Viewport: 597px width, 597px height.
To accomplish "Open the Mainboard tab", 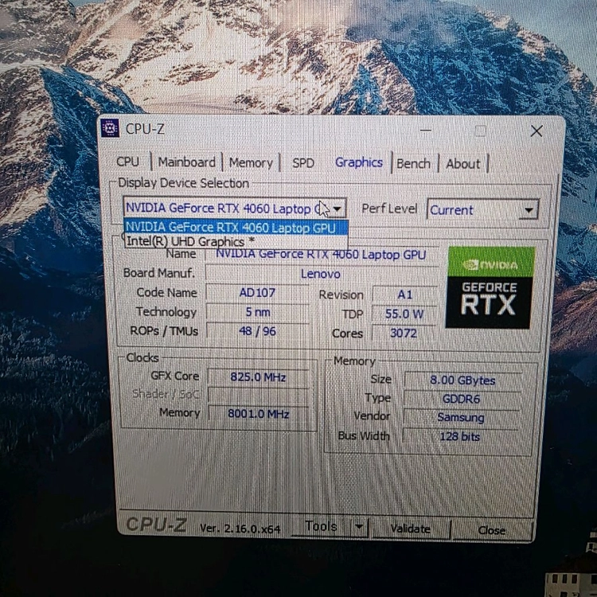I will [187, 162].
